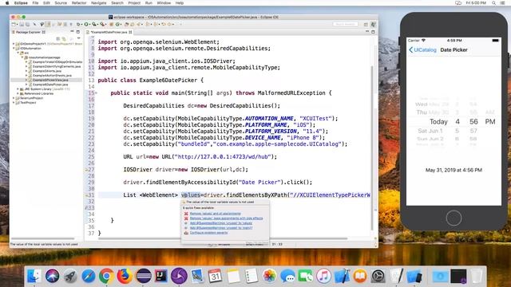Screen dimensions: 511x287
Task: Click minute '57' in date picker wheel
Action: tap(473, 131)
